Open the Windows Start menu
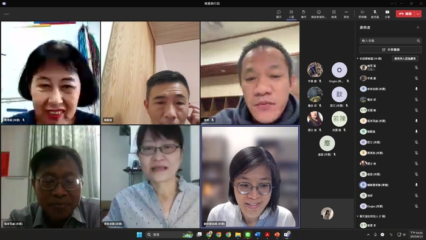 [139, 235]
